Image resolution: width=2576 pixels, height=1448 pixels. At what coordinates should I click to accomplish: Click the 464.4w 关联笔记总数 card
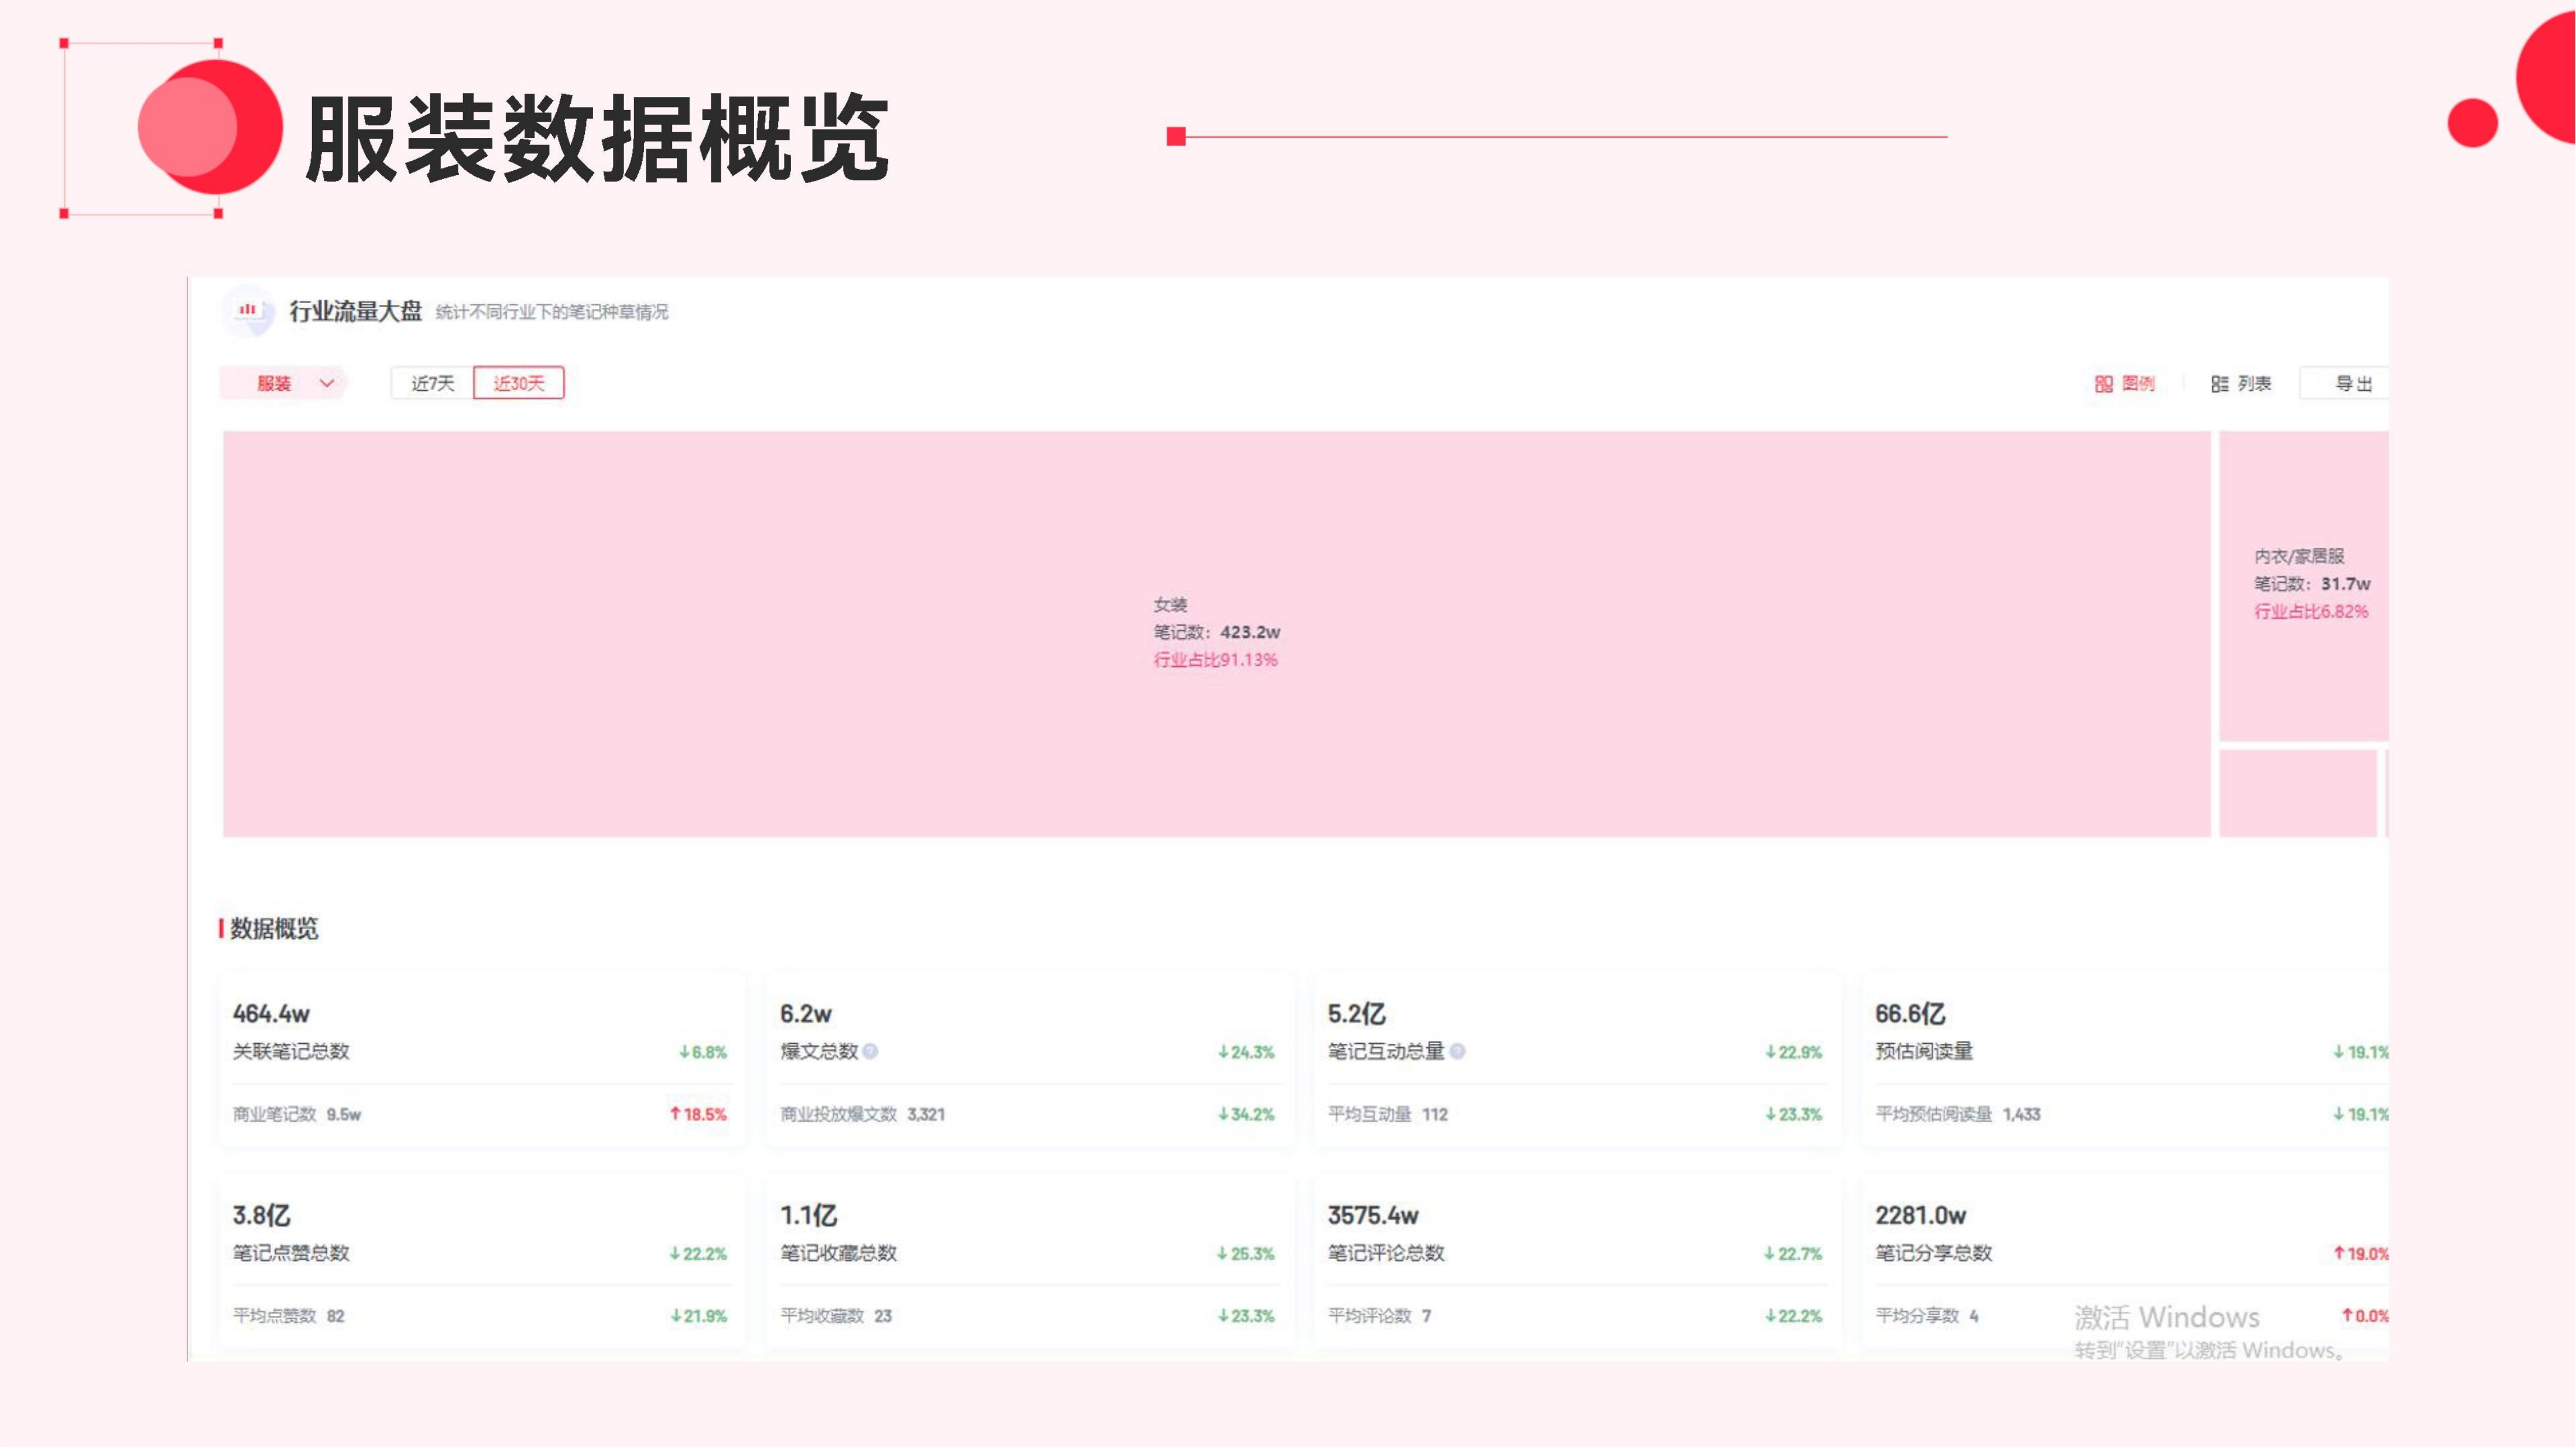click(480, 1060)
